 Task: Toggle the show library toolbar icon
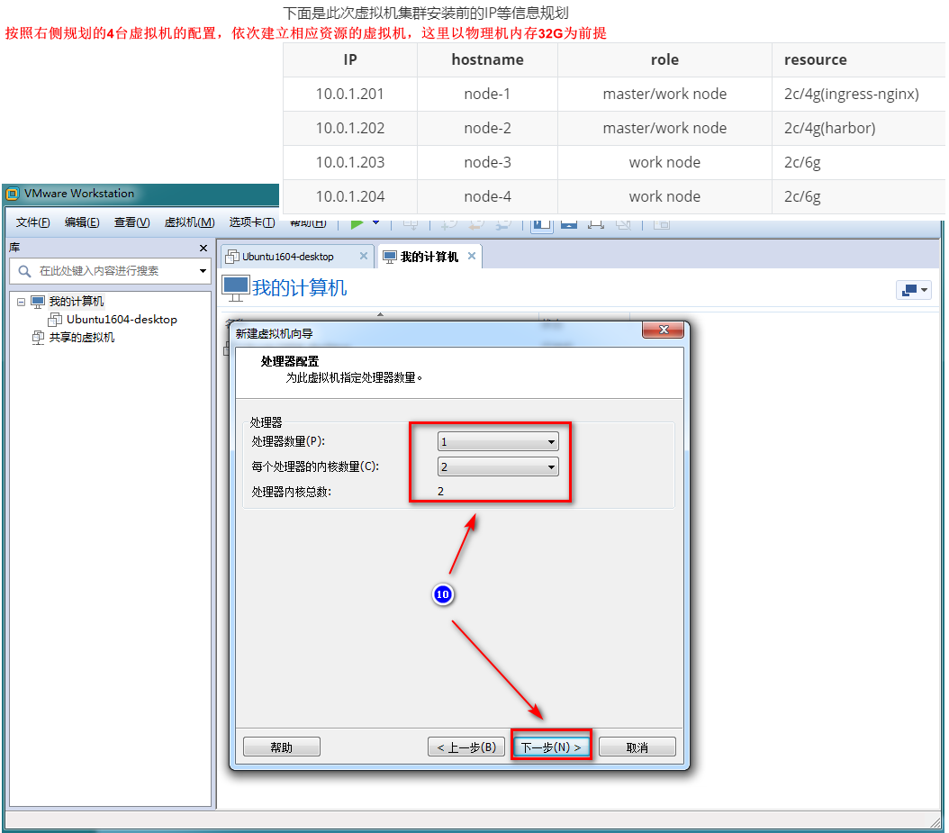[x=542, y=222]
